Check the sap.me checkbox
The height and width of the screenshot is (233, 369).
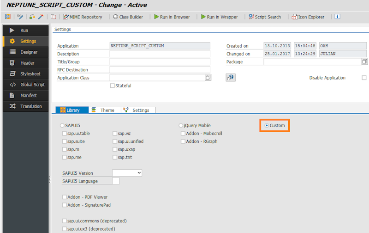click(x=64, y=157)
